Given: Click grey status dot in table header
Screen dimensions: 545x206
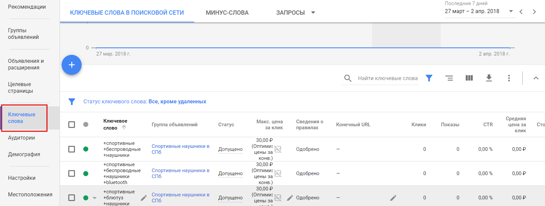Looking at the screenshot, I should [86, 125].
